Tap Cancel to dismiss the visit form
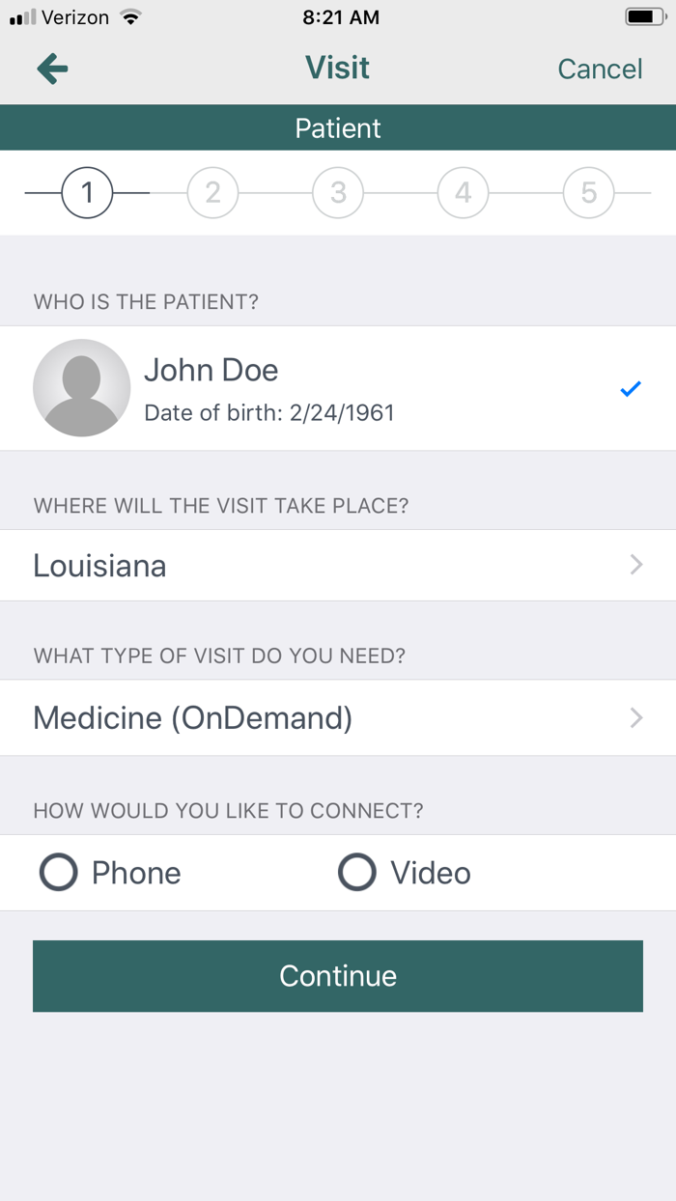 click(600, 69)
